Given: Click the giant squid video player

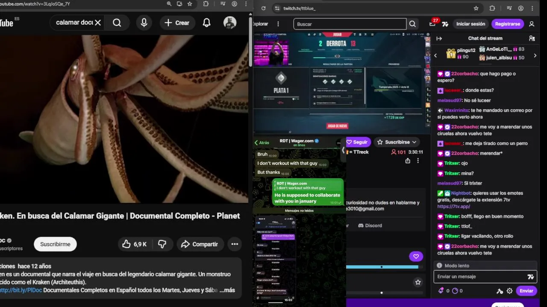Looking at the screenshot, I should [x=124, y=119].
